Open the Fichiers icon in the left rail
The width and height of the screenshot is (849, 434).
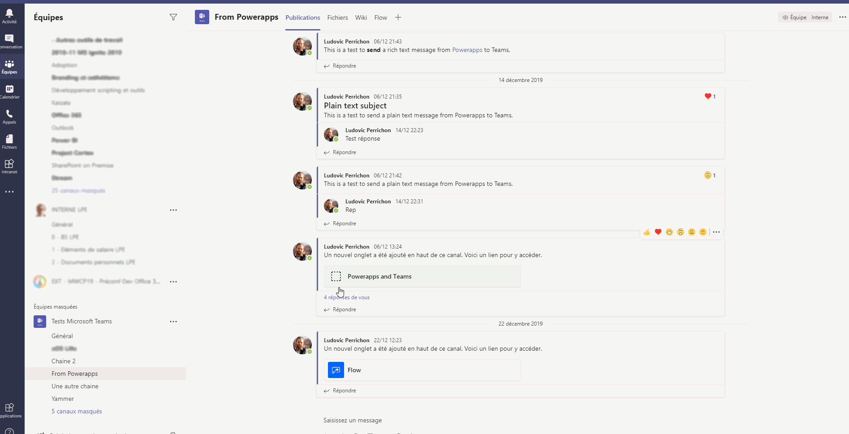pos(9,142)
